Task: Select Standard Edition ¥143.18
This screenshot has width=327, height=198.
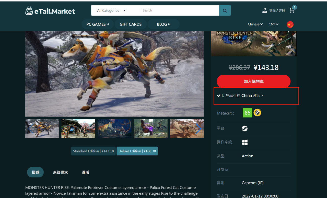Action: 93,151
